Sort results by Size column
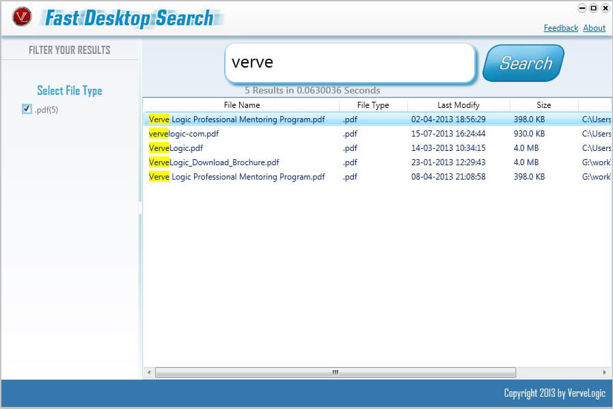The height and width of the screenshot is (409, 613). pos(543,105)
